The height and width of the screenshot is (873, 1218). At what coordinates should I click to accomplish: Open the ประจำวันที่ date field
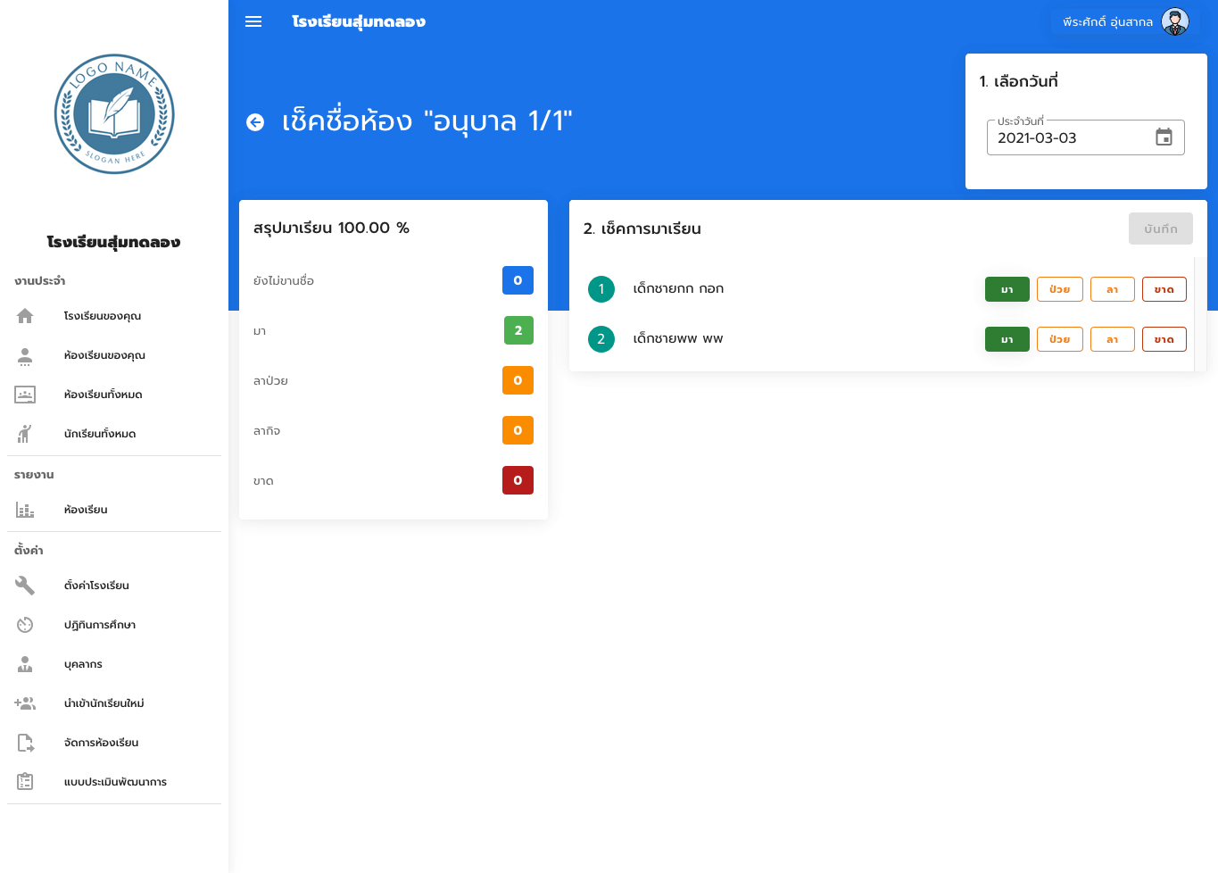tap(1071, 137)
